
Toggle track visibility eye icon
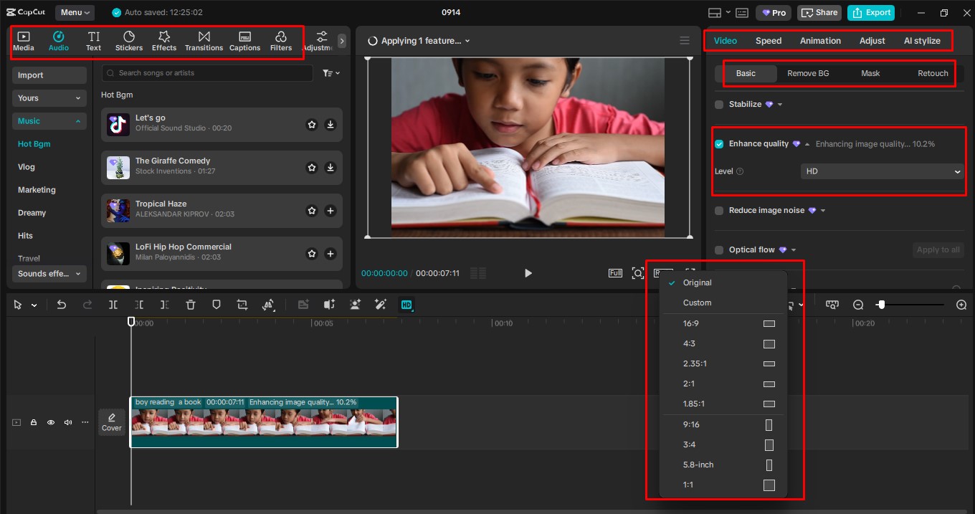(x=51, y=422)
